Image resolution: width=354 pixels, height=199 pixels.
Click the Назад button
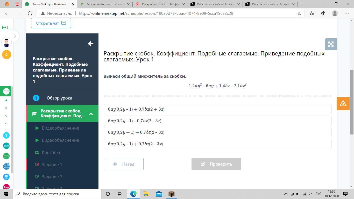click(124, 164)
